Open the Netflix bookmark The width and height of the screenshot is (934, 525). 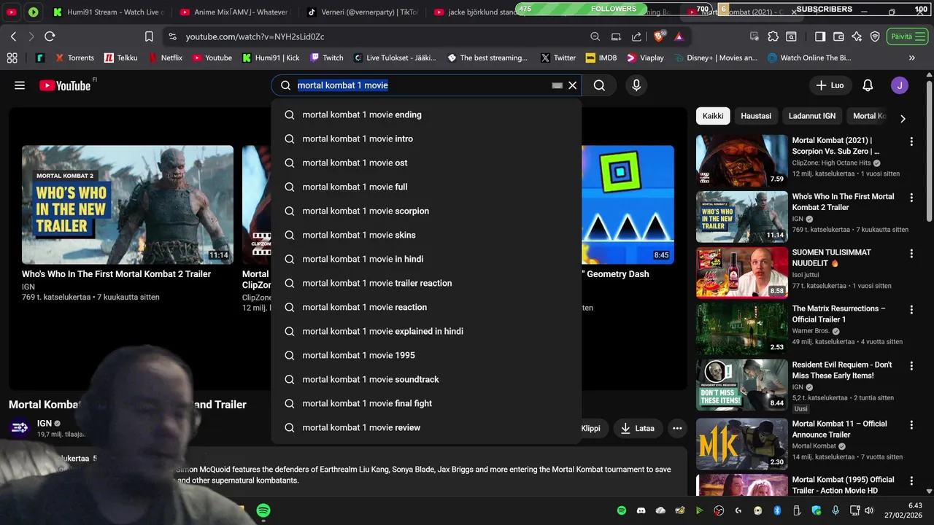(166, 58)
